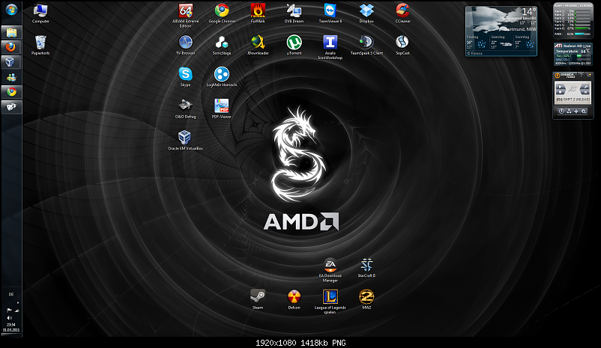
Task: Open Axialis IconWorkshop shortcut
Action: tap(330, 47)
